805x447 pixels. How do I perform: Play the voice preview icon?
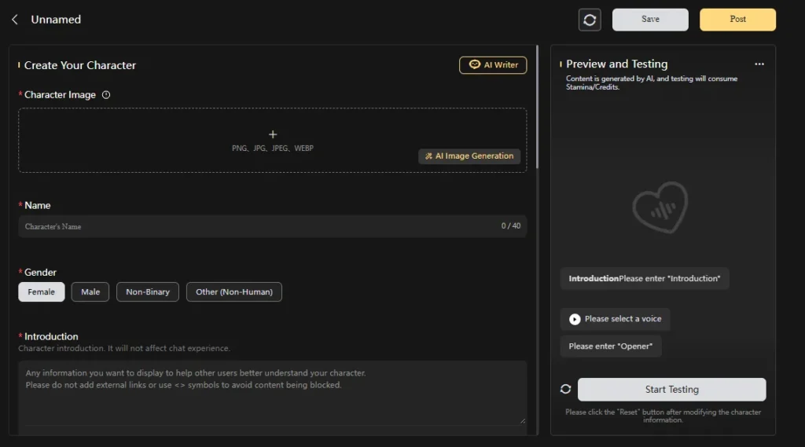[x=575, y=319]
